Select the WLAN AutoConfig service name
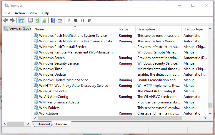215x135 pixels. pyautogui.click(x=54, y=97)
